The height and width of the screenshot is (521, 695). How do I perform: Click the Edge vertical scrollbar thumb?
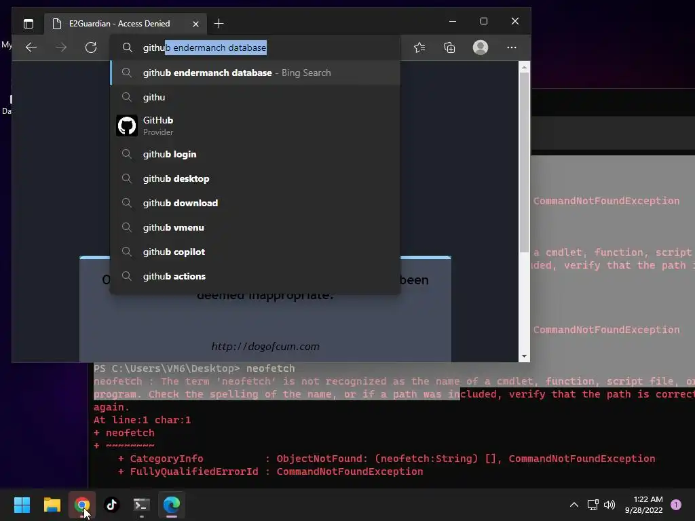[525, 163]
